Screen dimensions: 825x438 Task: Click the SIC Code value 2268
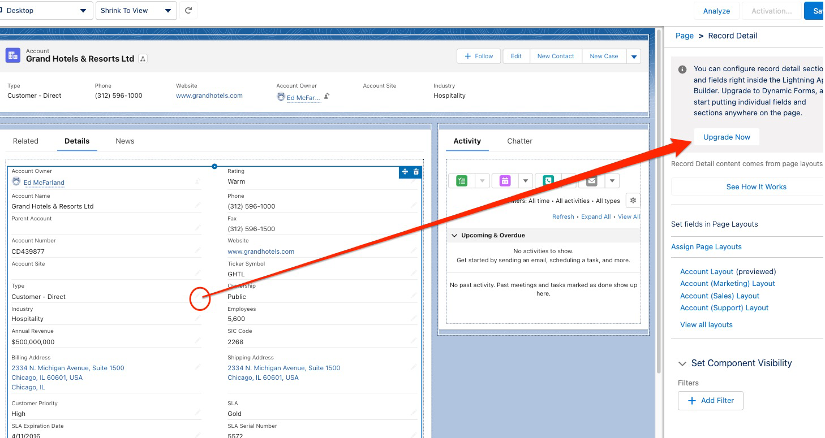[x=235, y=342]
